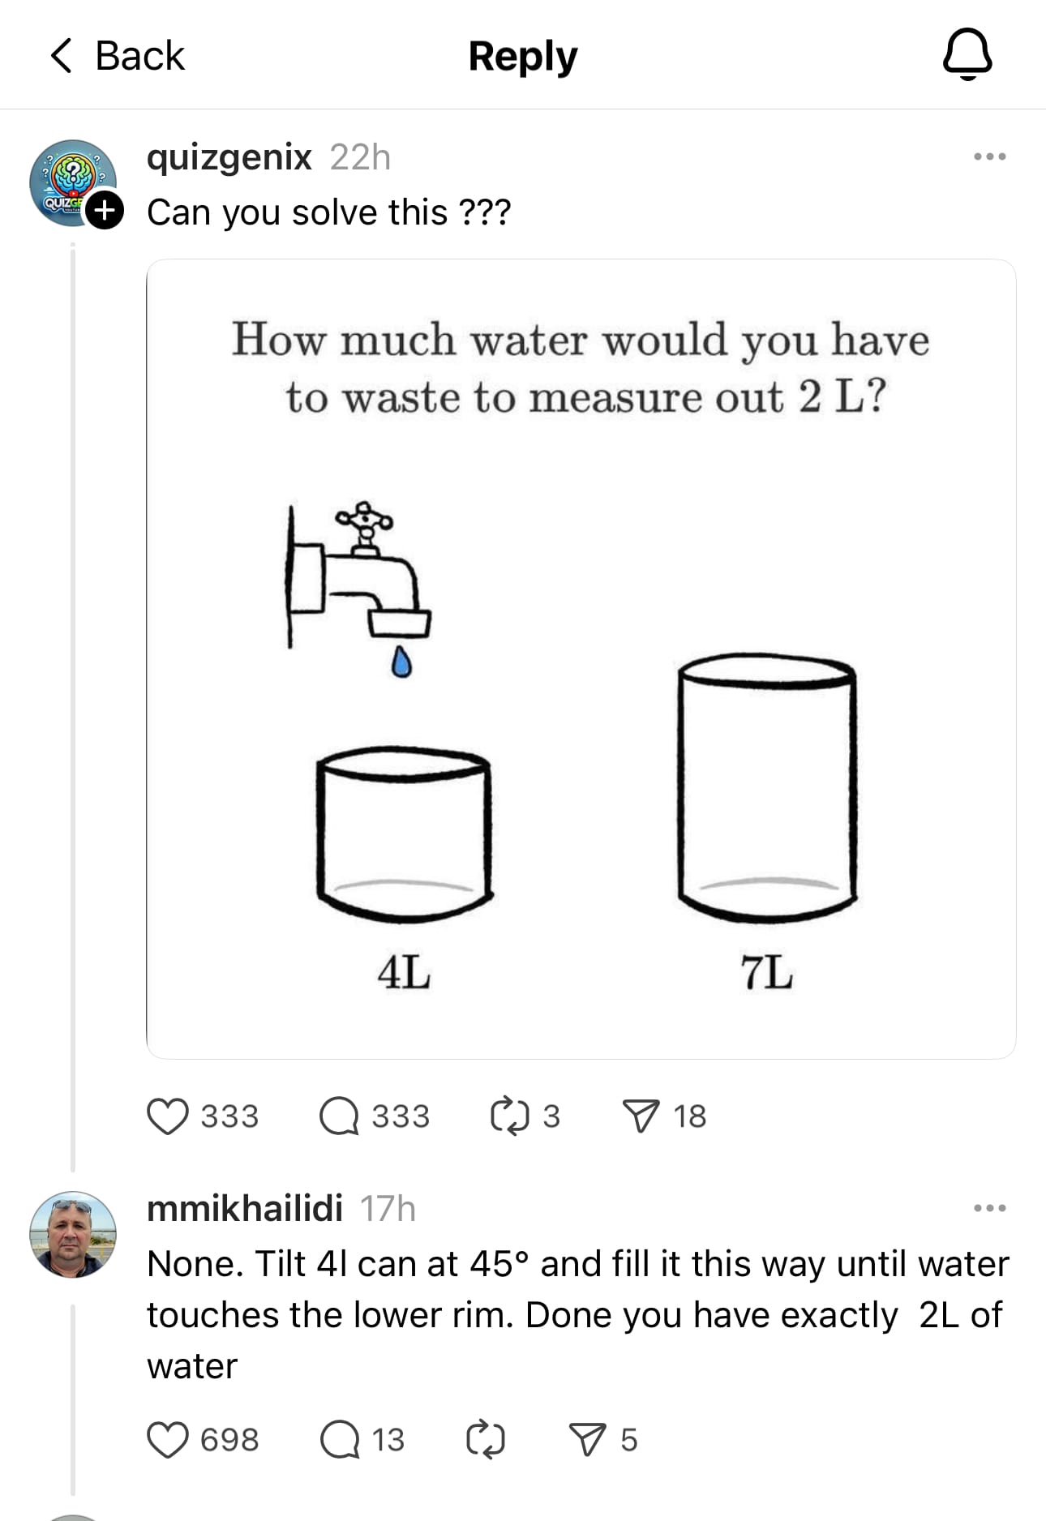This screenshot has width=1046, height=1521.
Task: Open mmikhailidi username link
Action: click(x=244, y=1208)
